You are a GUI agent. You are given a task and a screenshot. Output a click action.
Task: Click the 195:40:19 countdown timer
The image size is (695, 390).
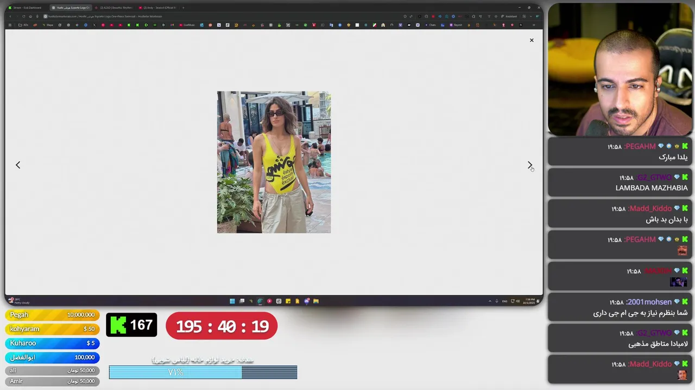point(222,326)
